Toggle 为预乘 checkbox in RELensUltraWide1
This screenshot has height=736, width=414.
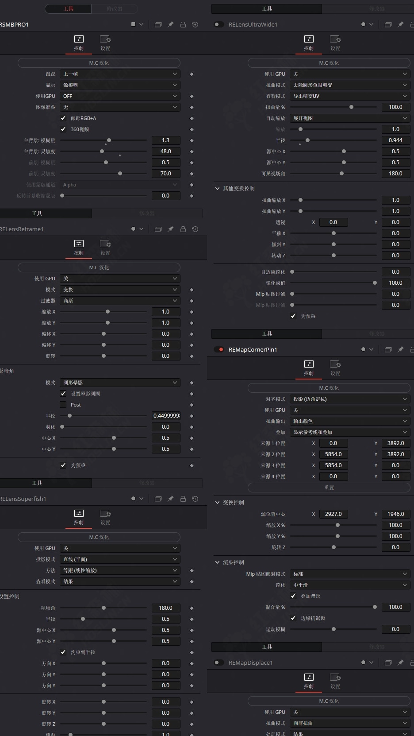point(293,316)
